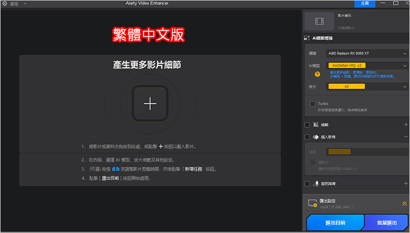
Task: Click the AI細節增強 section icon
Action: [306, 38]
